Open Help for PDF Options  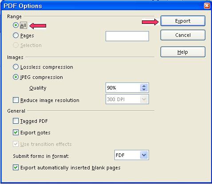click(x=183, y=52)
